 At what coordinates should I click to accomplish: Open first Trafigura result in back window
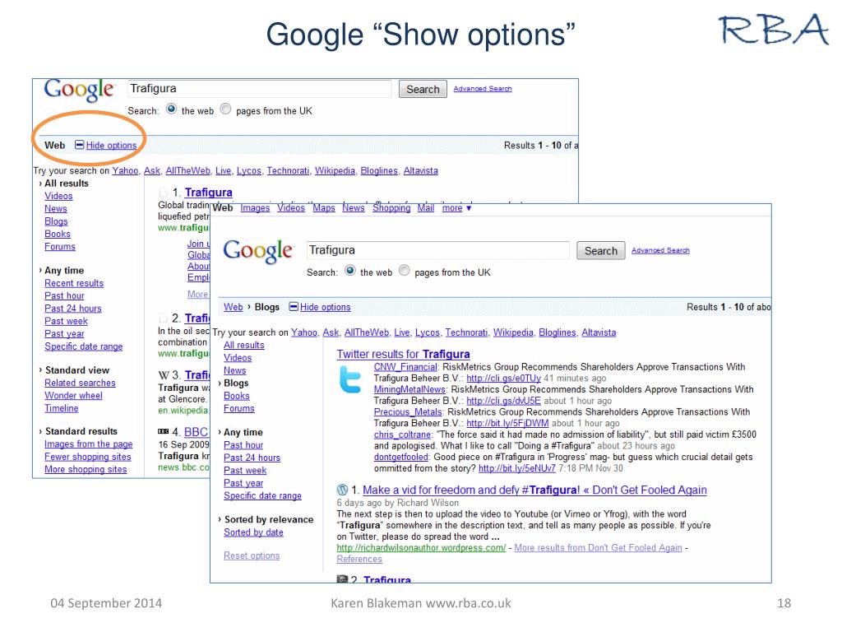point(208,193)
